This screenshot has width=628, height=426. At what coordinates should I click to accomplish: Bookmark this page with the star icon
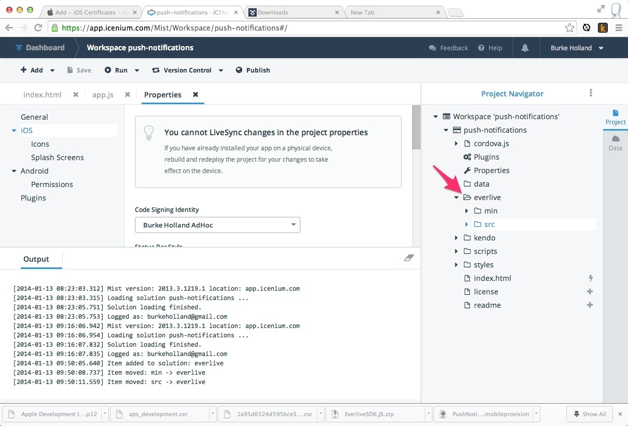(x=569, y=28)
